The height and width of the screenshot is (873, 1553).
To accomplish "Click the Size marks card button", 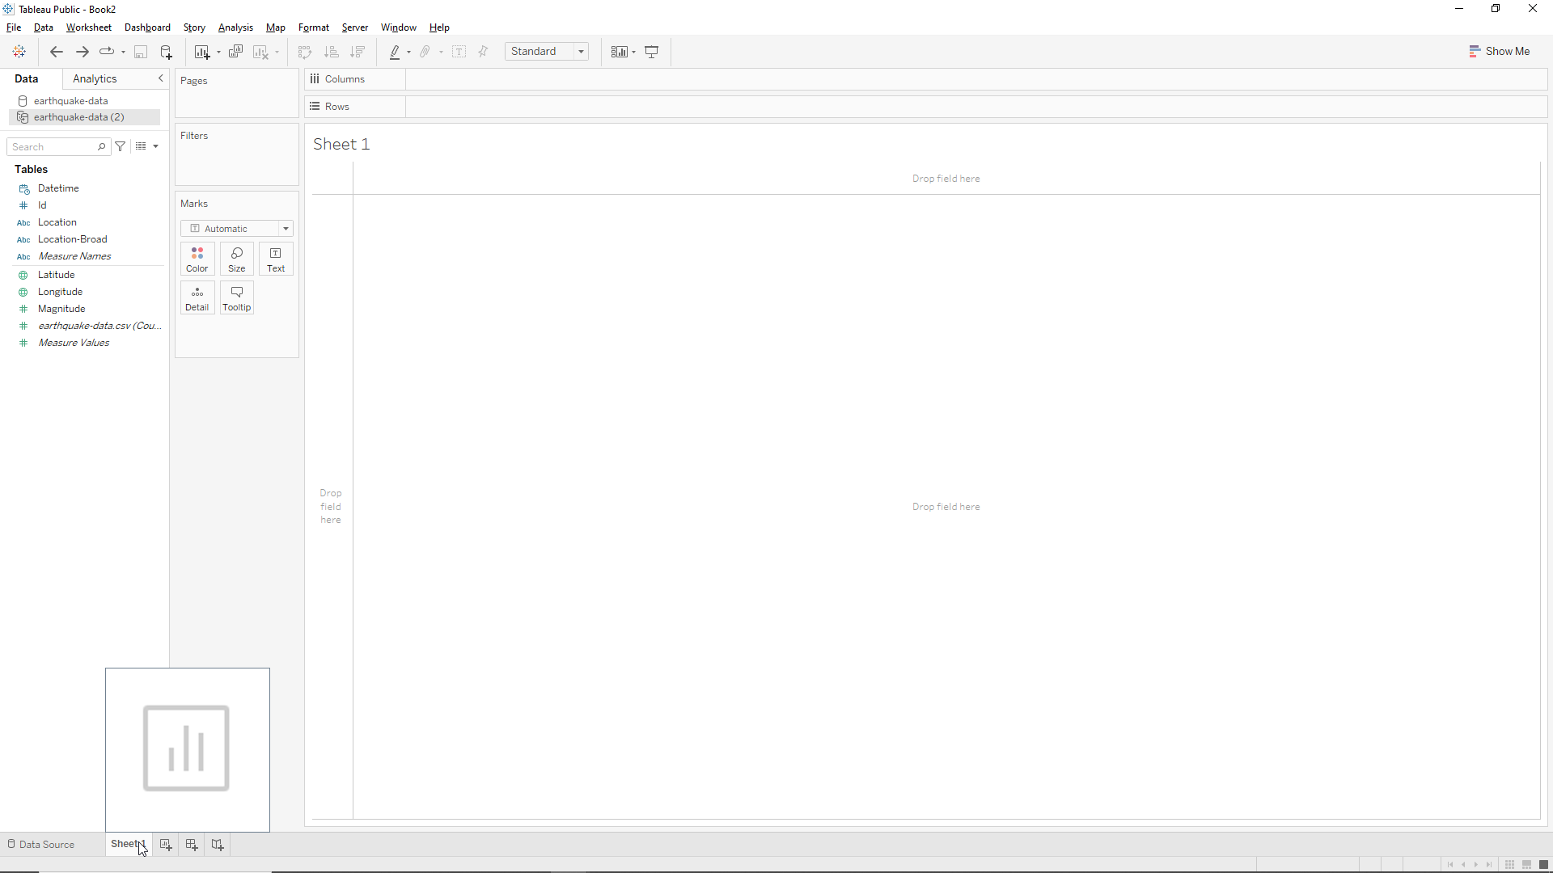I will pyautogui.click(x=237, y=259).
